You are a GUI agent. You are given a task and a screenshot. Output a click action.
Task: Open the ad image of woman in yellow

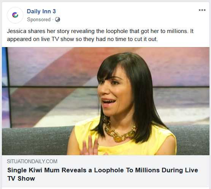tap(106, 101)
